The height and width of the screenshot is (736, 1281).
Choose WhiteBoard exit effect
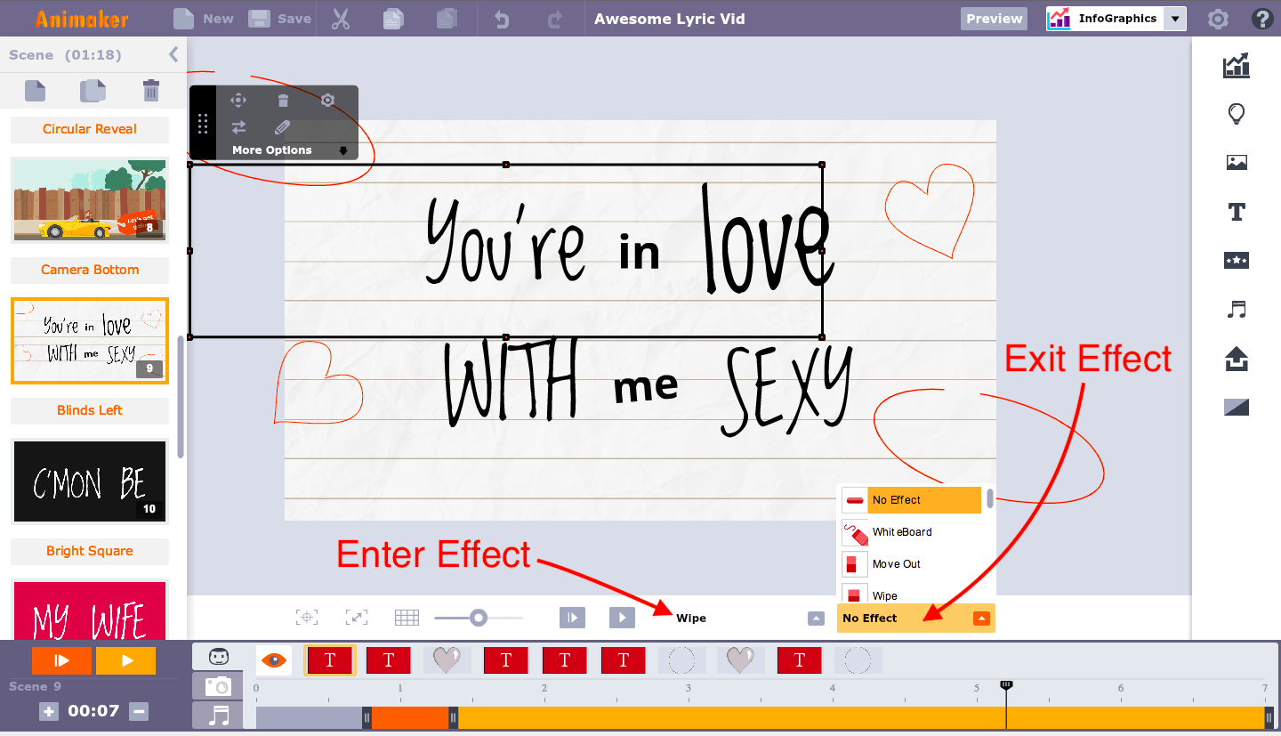coord(911,532)
